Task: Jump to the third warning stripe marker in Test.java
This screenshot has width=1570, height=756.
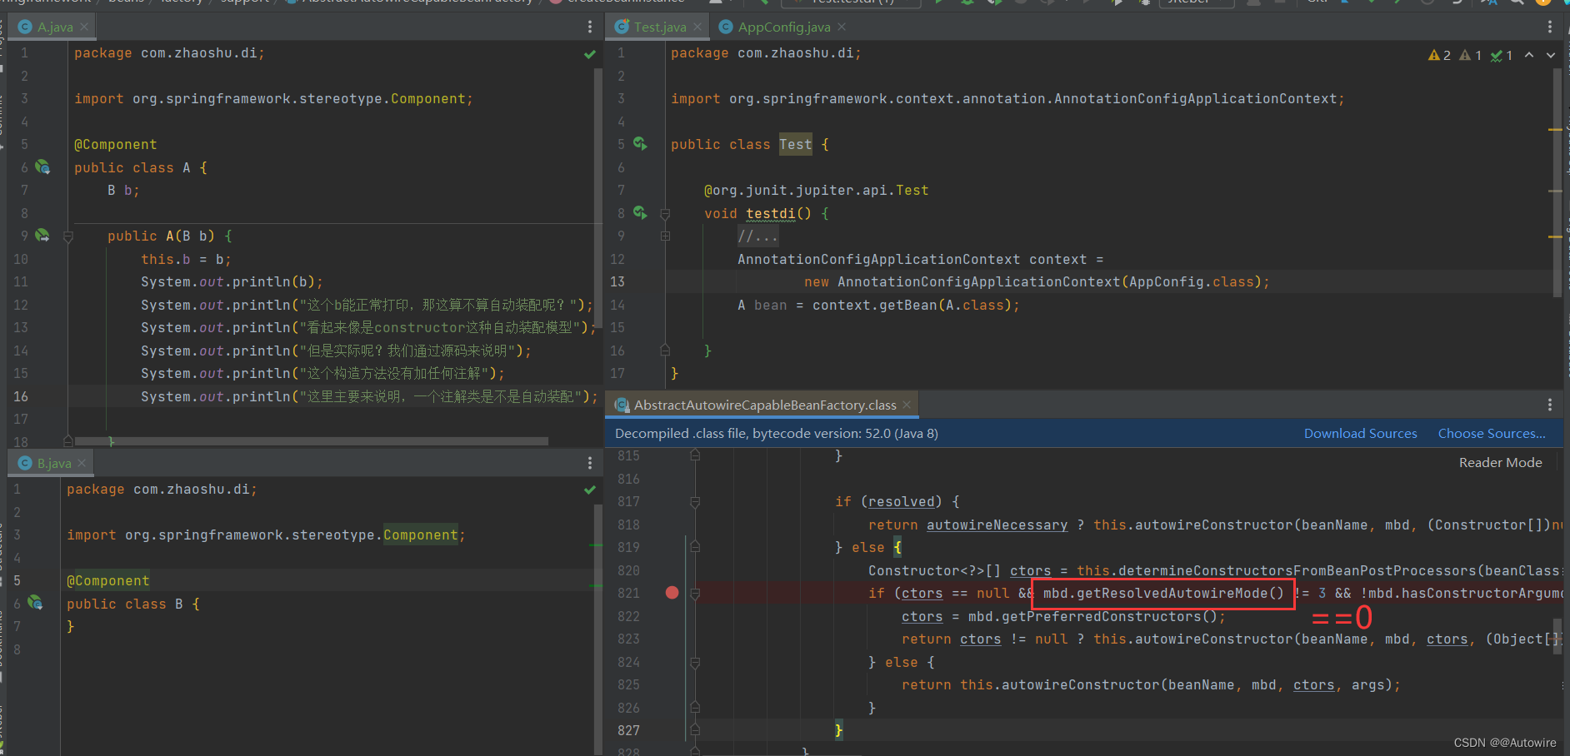Action: click(x=1555, y=236)
